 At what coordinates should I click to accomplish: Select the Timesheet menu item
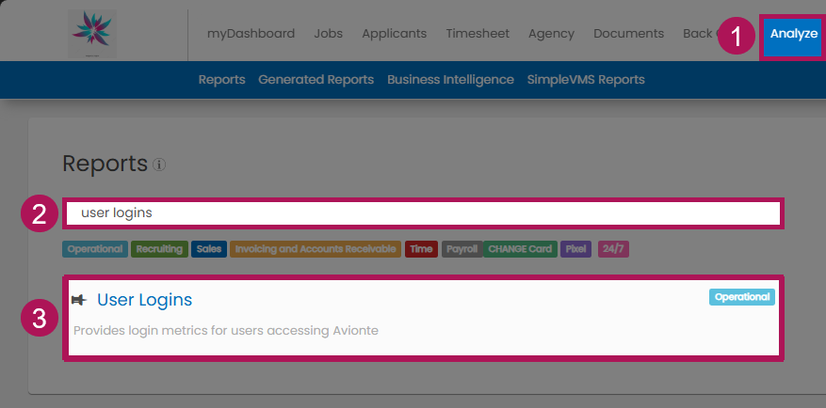(478, 34)
